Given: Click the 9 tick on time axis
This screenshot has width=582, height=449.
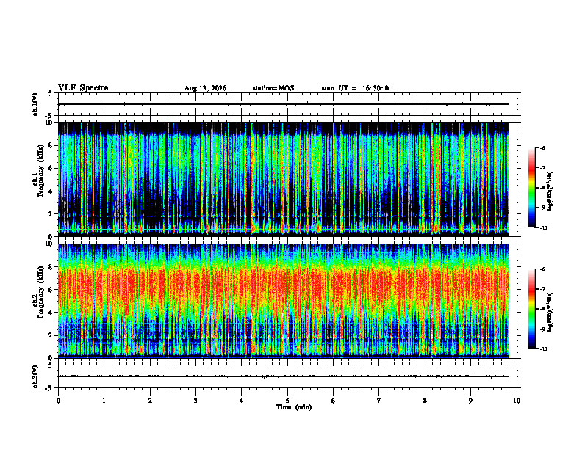Looking at the screenshot, I should coord(470,401).
